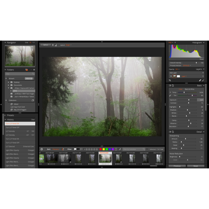The width and height of the screenshot is (209, 209).
Task: Set Navigator zoom to Fit
Action: [30, 42]
